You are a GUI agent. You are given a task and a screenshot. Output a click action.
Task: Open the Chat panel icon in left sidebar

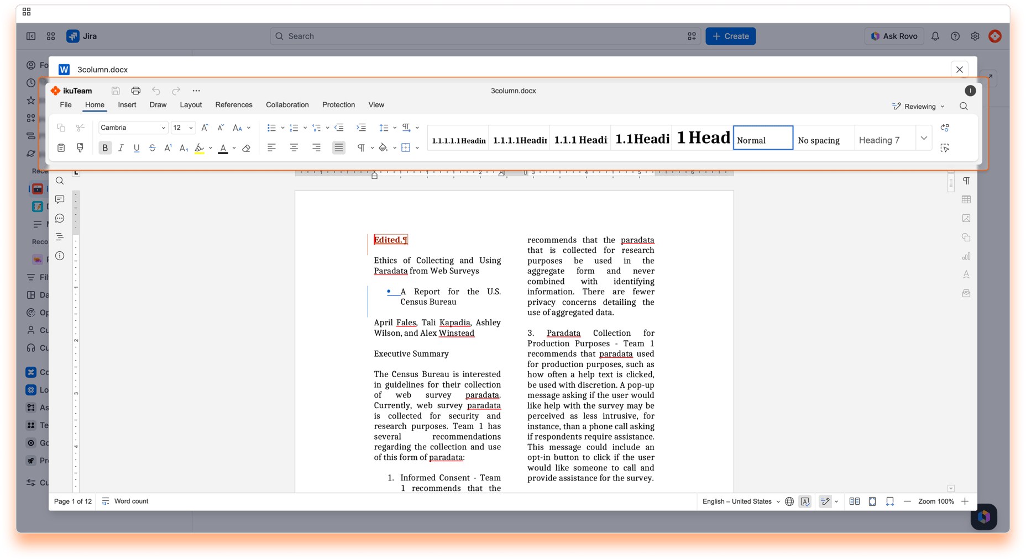pyautogui.click(x=60, y=218)
